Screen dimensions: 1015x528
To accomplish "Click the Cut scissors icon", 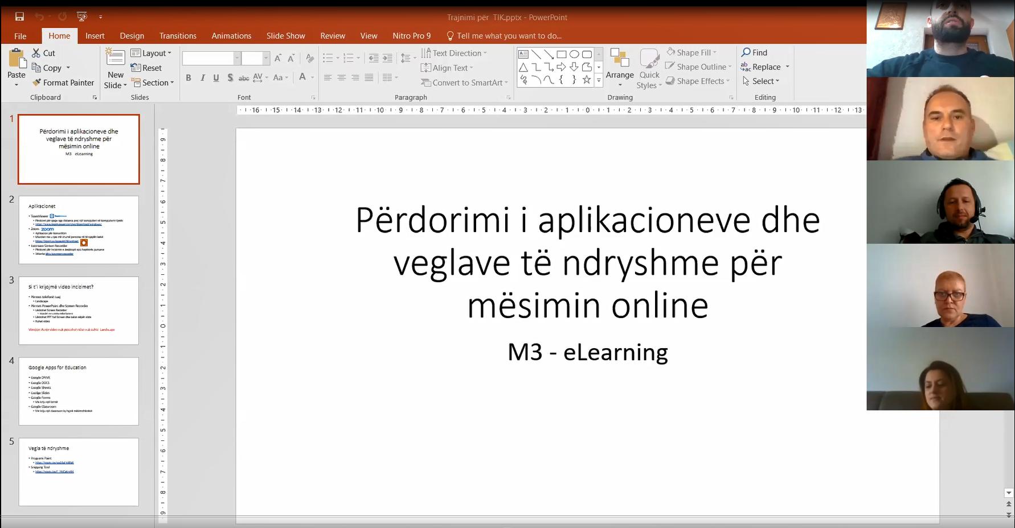I will [36, 53].
